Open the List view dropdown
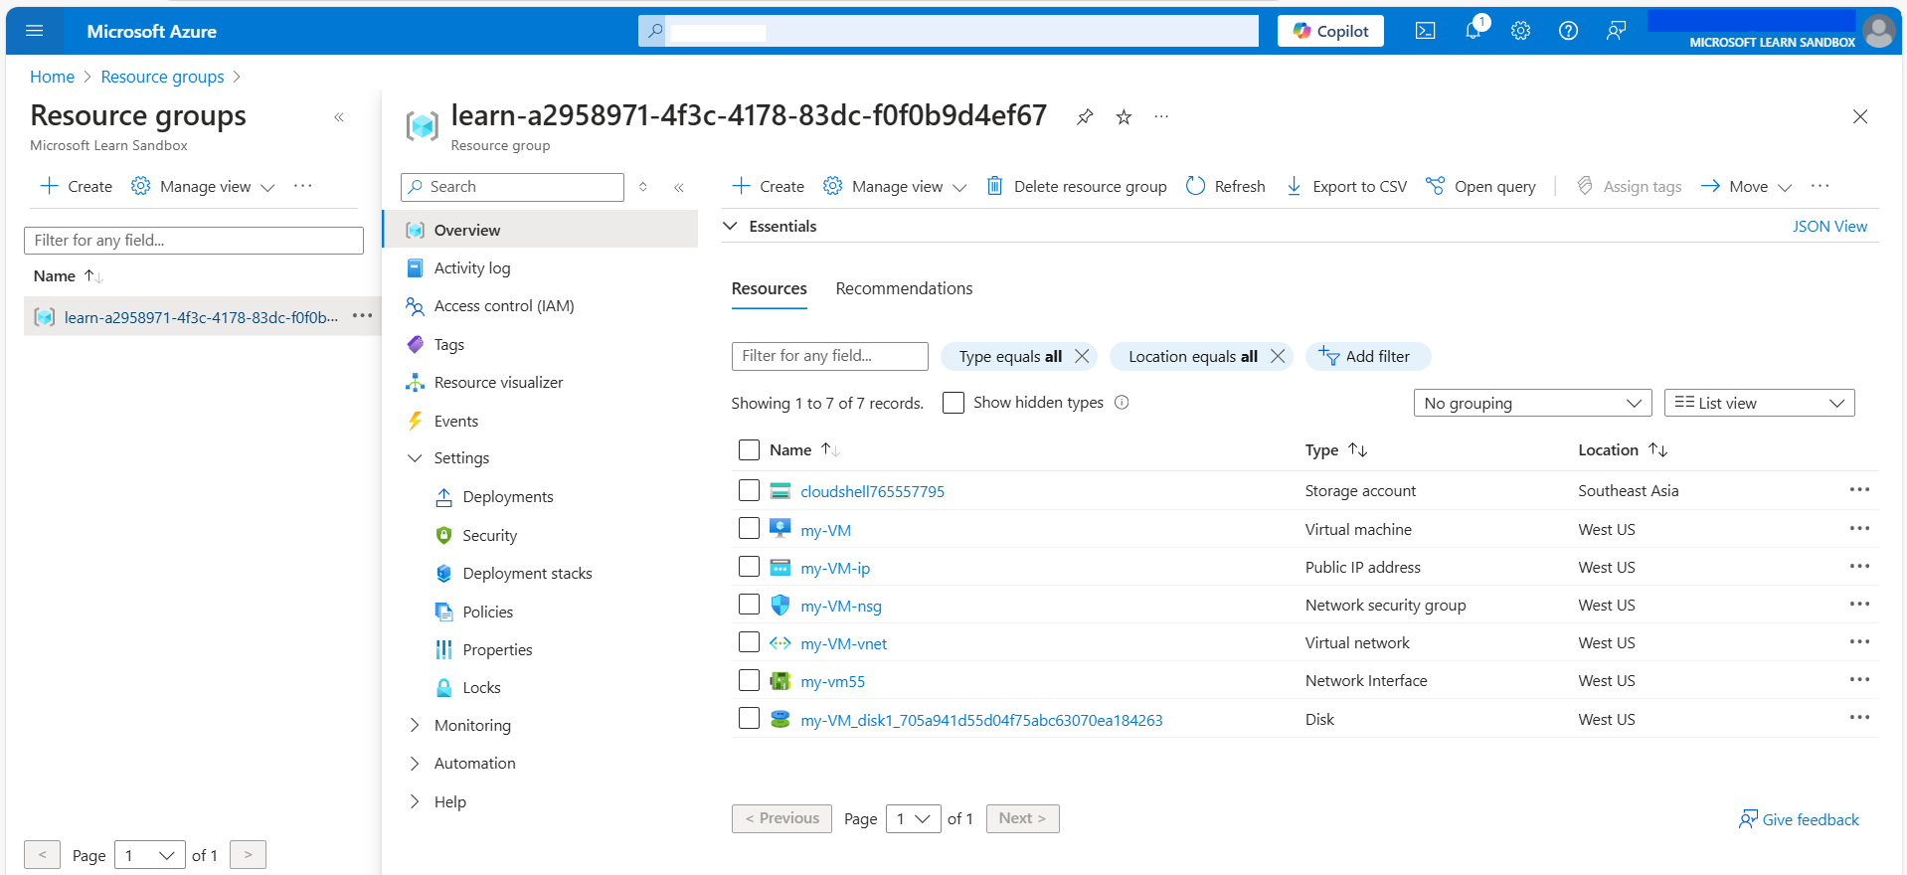 [1759, 403]
